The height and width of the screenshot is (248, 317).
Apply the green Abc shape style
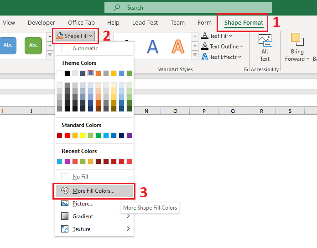click(x=33, y=46)
